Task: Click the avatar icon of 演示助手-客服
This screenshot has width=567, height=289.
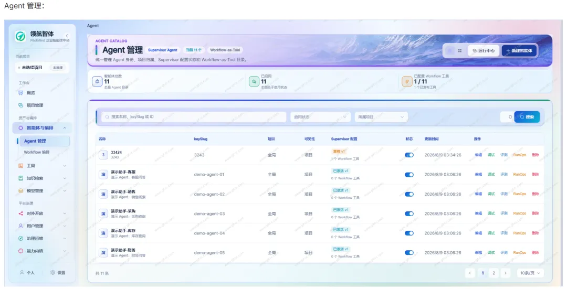Action: point(103,175)
